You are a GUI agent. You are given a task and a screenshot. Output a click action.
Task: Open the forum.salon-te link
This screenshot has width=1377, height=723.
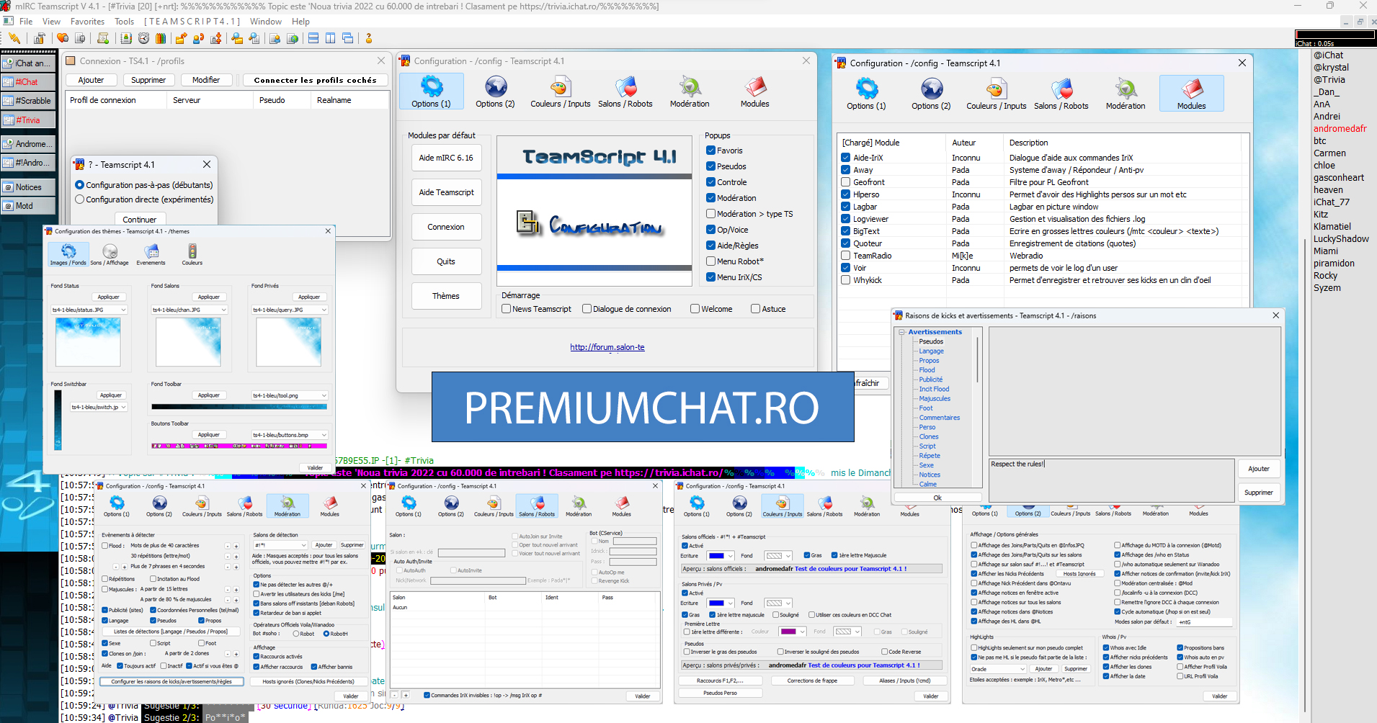(x=607, y=347)
